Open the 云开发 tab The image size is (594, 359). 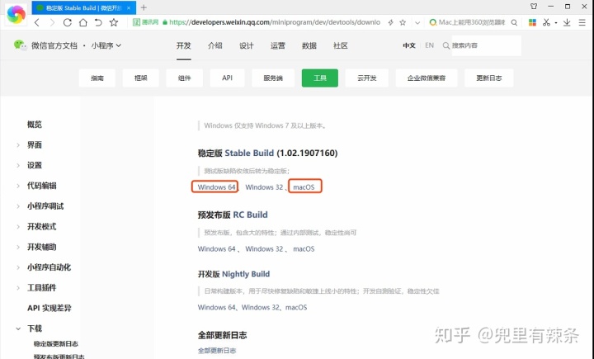coord(367,78)
